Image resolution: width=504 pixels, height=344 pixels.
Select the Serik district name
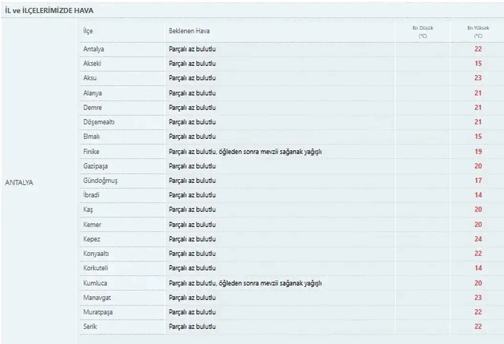pyautogui.click(x=90, y=326)
